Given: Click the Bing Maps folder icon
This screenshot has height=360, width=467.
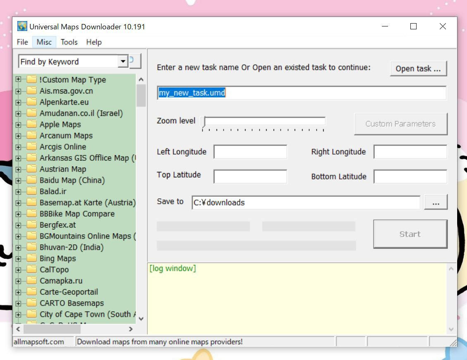Looking at the screenshot, I should 32,258.
